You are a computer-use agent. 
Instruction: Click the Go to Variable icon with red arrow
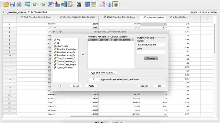(x=57, y=4)
